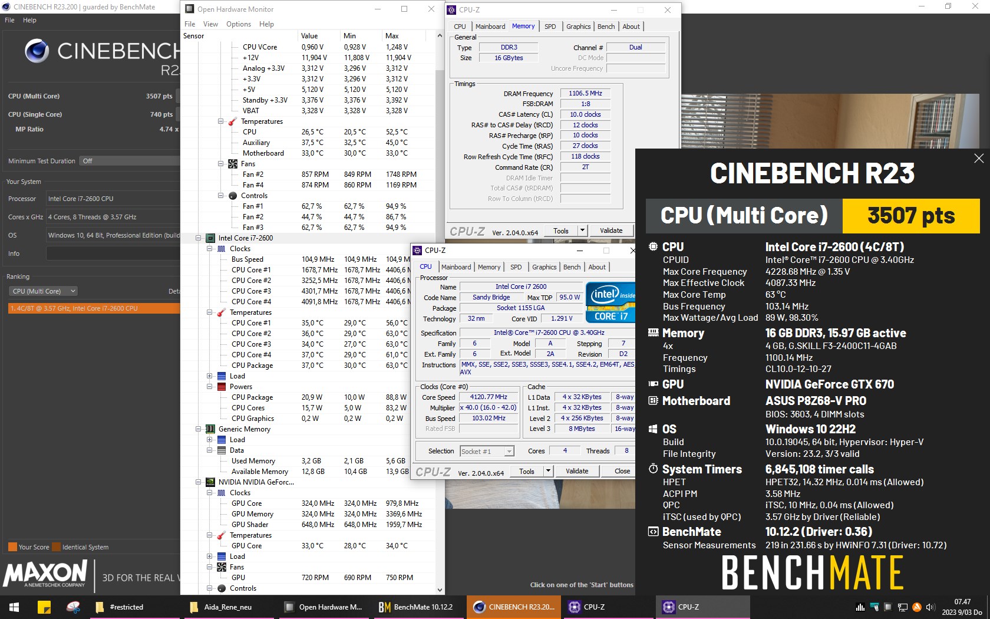Click the Info input field in Cinebench
The width and height of the screenshot is (990, 619).
tap(113, 253)
